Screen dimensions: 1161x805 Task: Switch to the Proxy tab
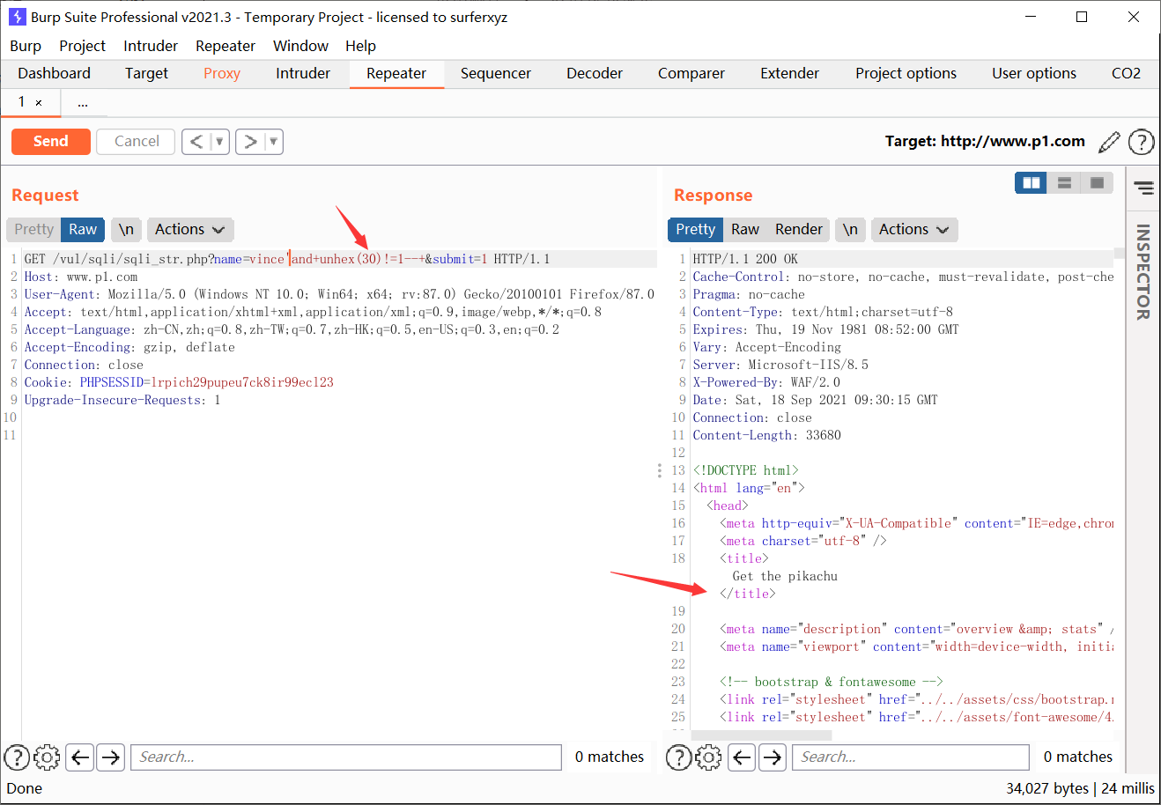pos(222,73)
